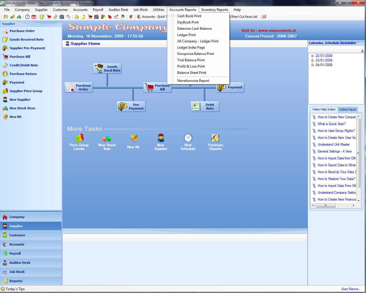Choose New Stock Item in the sidebar
The width and height of the screenshot is (366, 293).
tap(22, 108)
